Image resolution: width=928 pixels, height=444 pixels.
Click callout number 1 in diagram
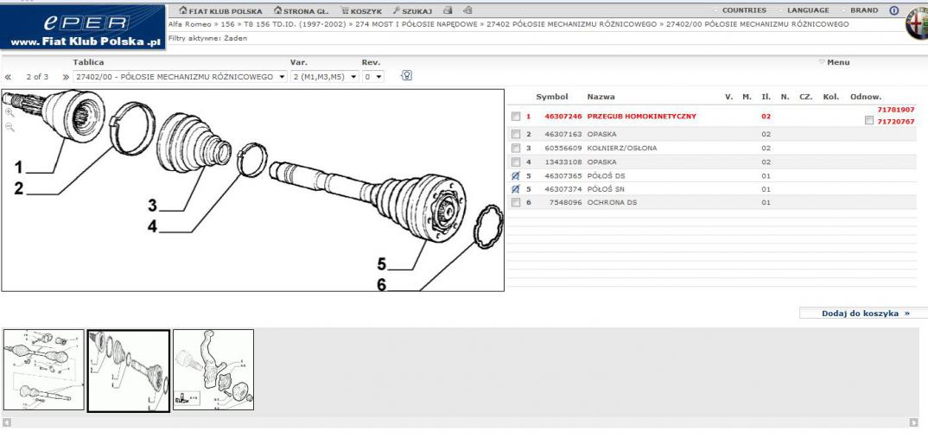tap(19, 167)
